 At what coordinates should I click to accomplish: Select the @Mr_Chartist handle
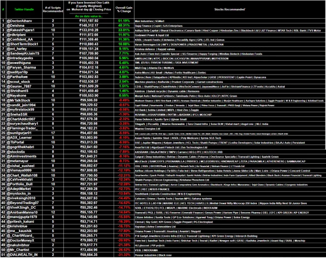click(18, 250)
